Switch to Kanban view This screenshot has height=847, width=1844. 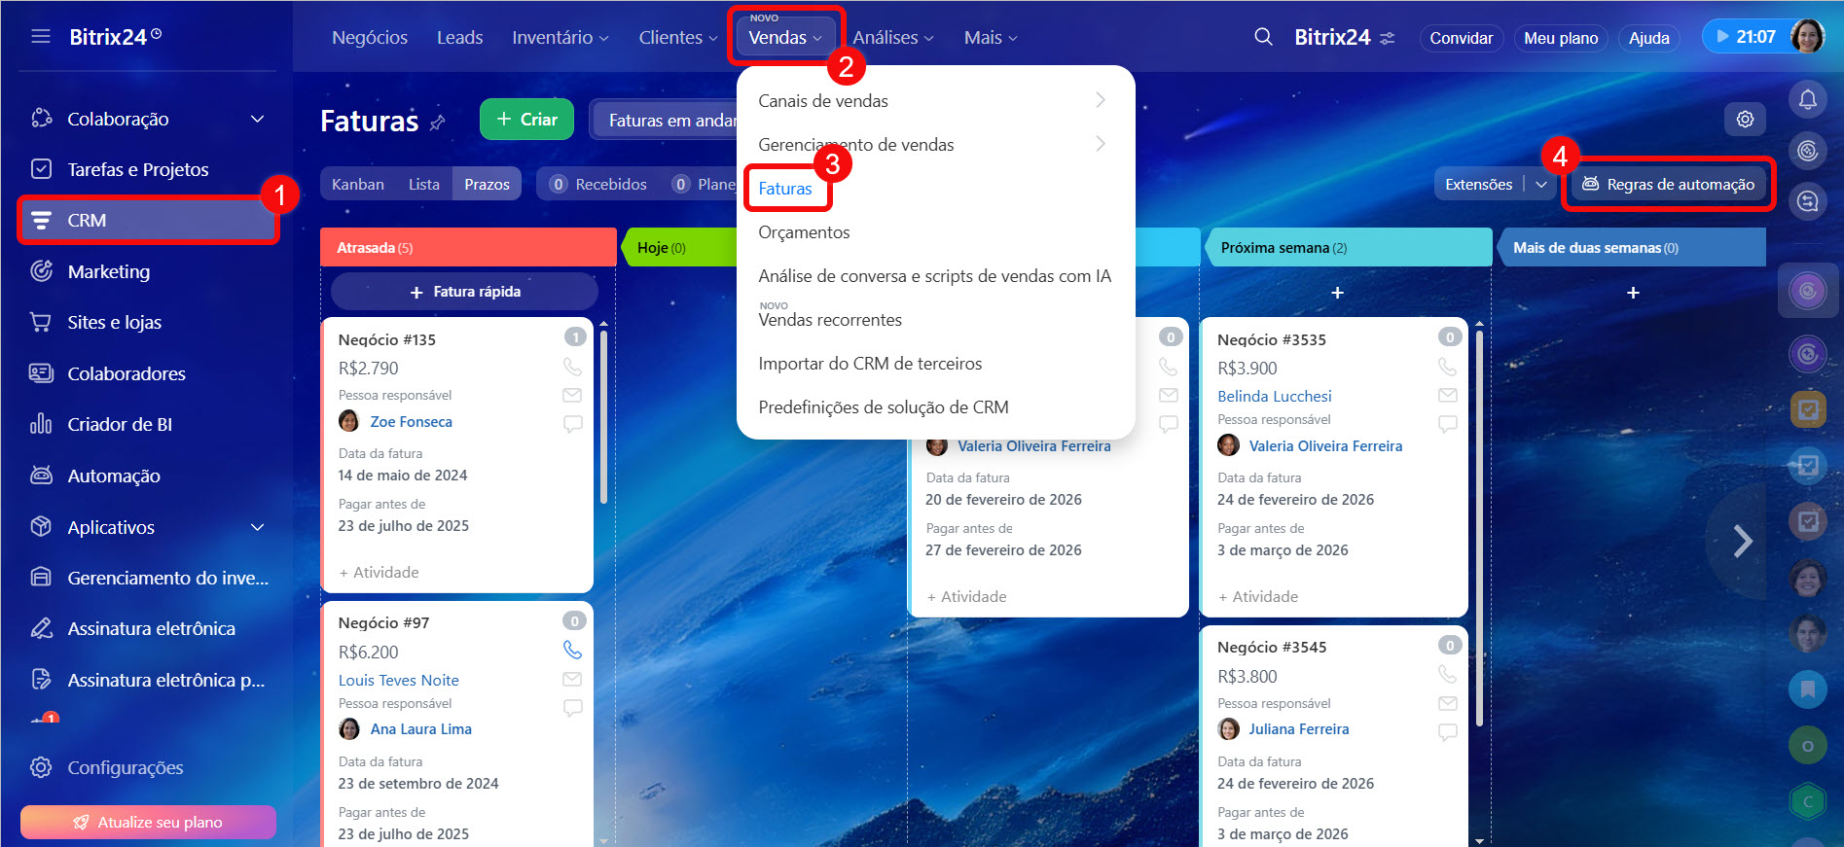357,184
